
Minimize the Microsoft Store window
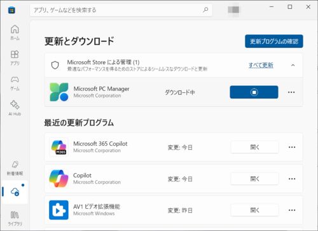(272, 7)
